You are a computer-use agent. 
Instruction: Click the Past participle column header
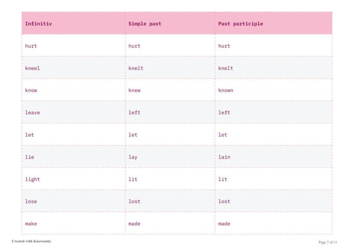coord(240,24)
